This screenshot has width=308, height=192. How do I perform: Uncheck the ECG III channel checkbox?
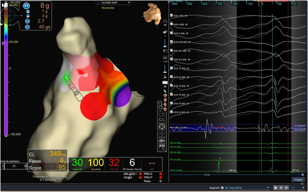pyautogui.click(x=171, y=33)
